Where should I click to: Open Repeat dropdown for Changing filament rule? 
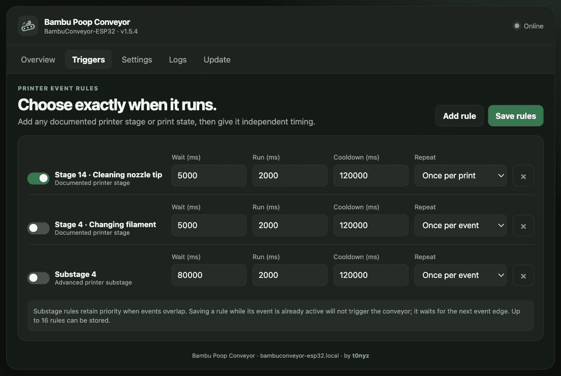coord(460,226)
